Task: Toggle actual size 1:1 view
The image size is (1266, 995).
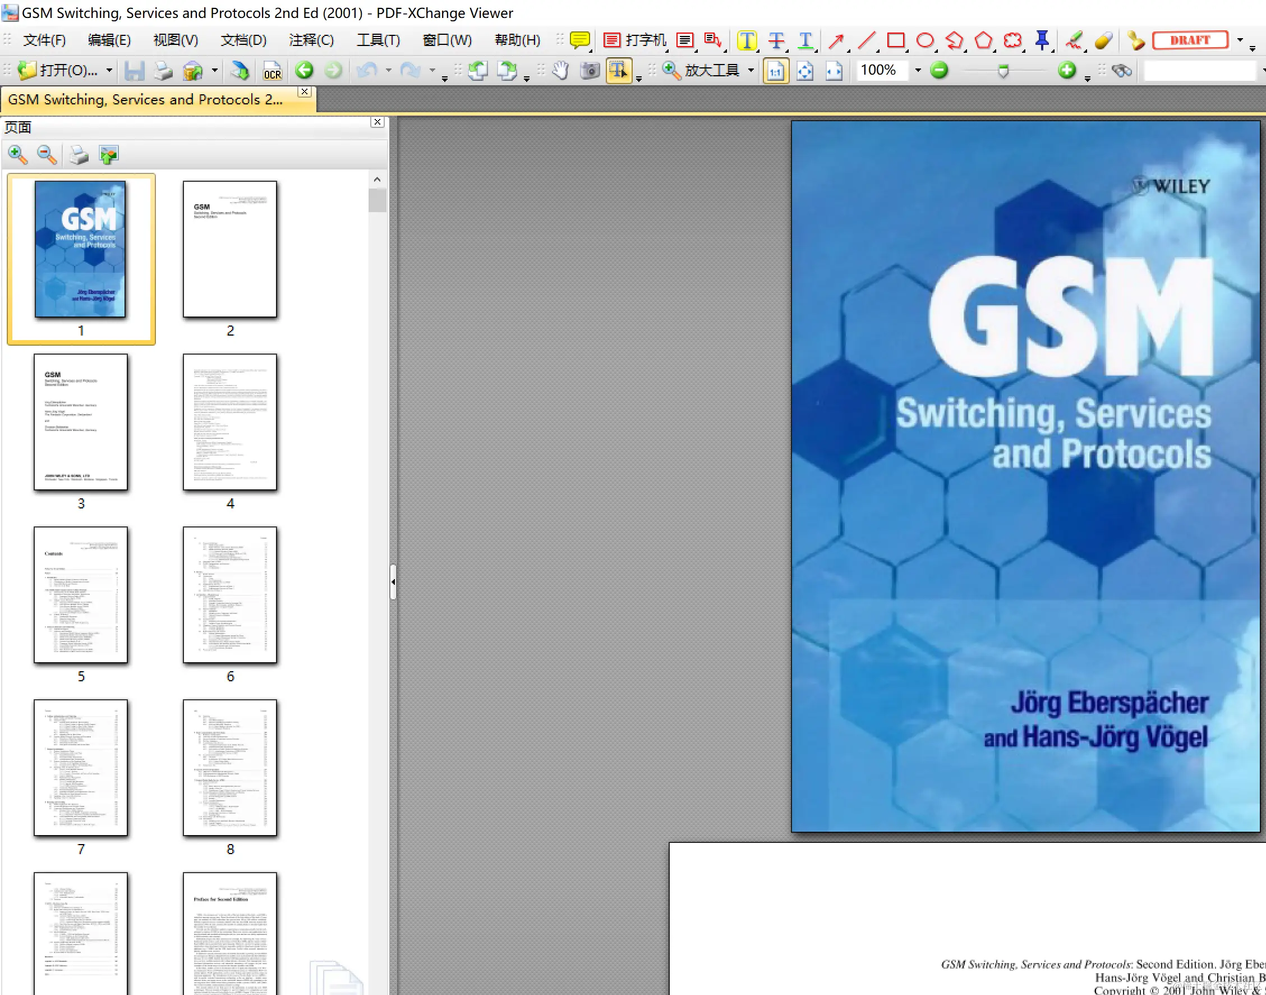Action: [776, 71]
